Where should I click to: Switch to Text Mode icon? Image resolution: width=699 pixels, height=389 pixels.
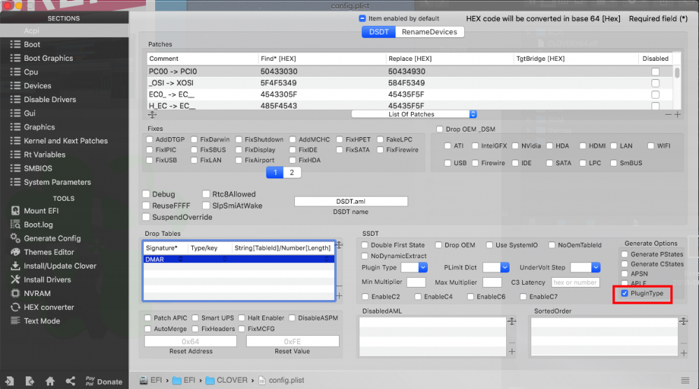click(x=15, y=320)
